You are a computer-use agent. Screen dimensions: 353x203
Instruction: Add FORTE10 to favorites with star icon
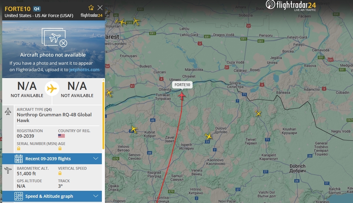(x=91, y=8)
